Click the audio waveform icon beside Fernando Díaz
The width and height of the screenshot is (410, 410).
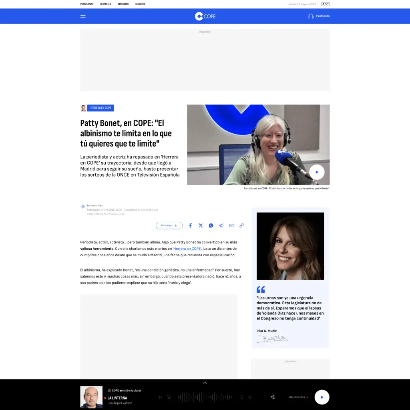click(x=82, y=207)
